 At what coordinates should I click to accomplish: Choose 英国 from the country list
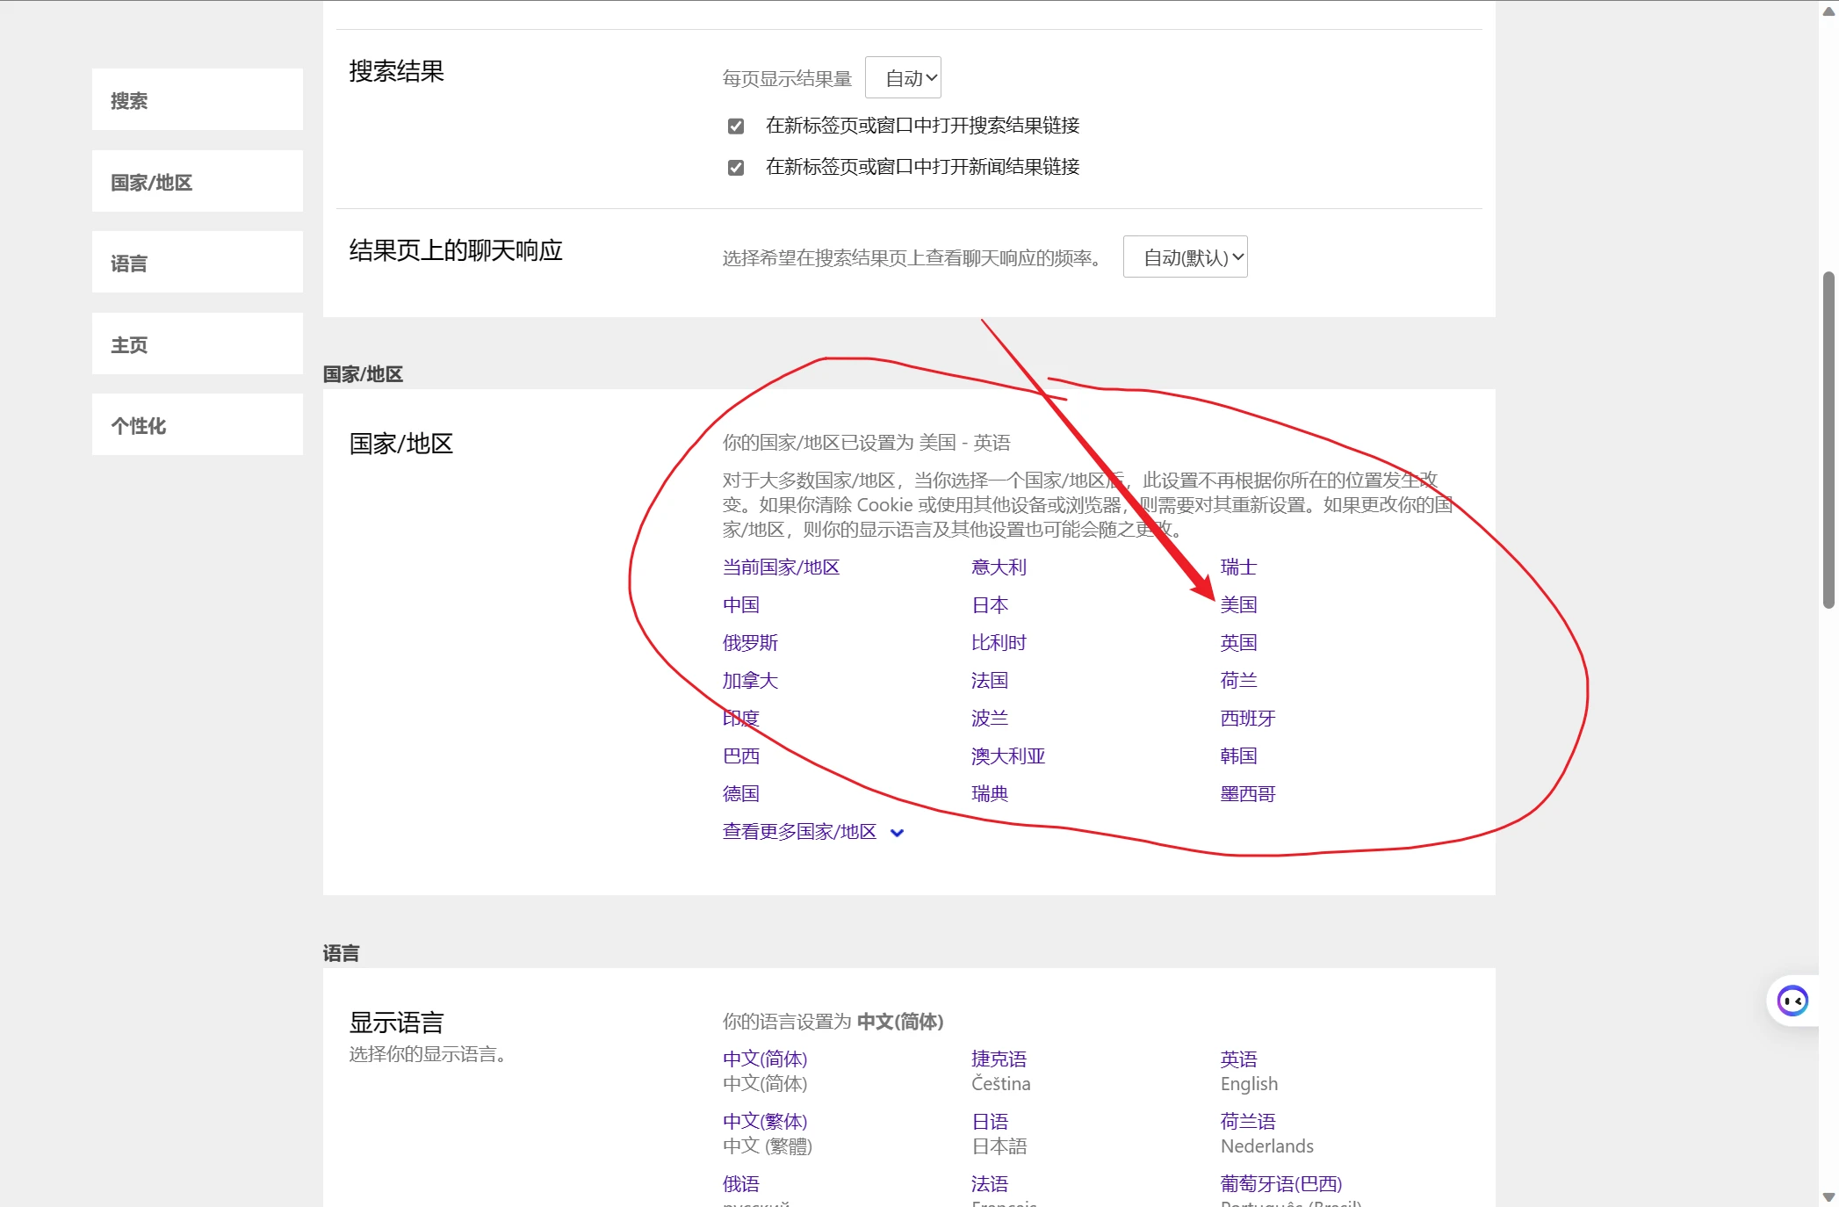pyautogui.click(x=1238, y=643)
